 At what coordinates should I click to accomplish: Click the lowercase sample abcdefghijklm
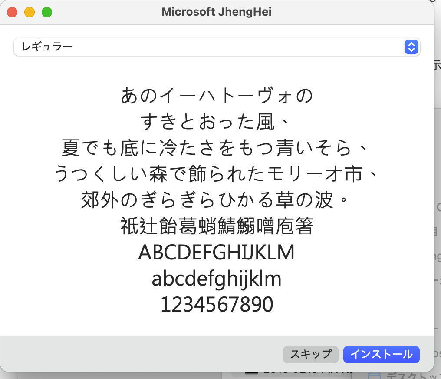point(216,279)
